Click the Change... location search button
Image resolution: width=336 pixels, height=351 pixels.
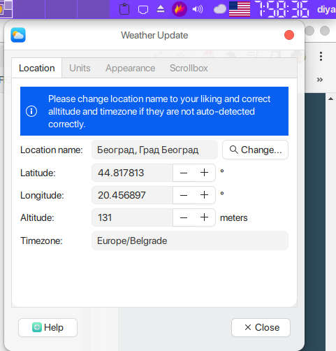coord(255,150)
